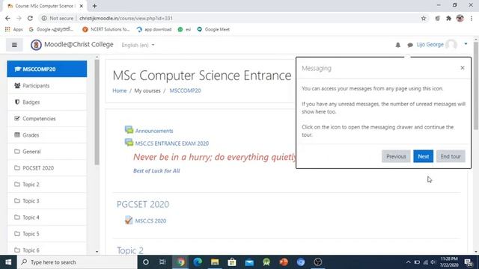The image size is (479, 269).
Task: Open the MSC.CS 2020 quiz link
Action: pyautogui.click(x=150, y=221)
